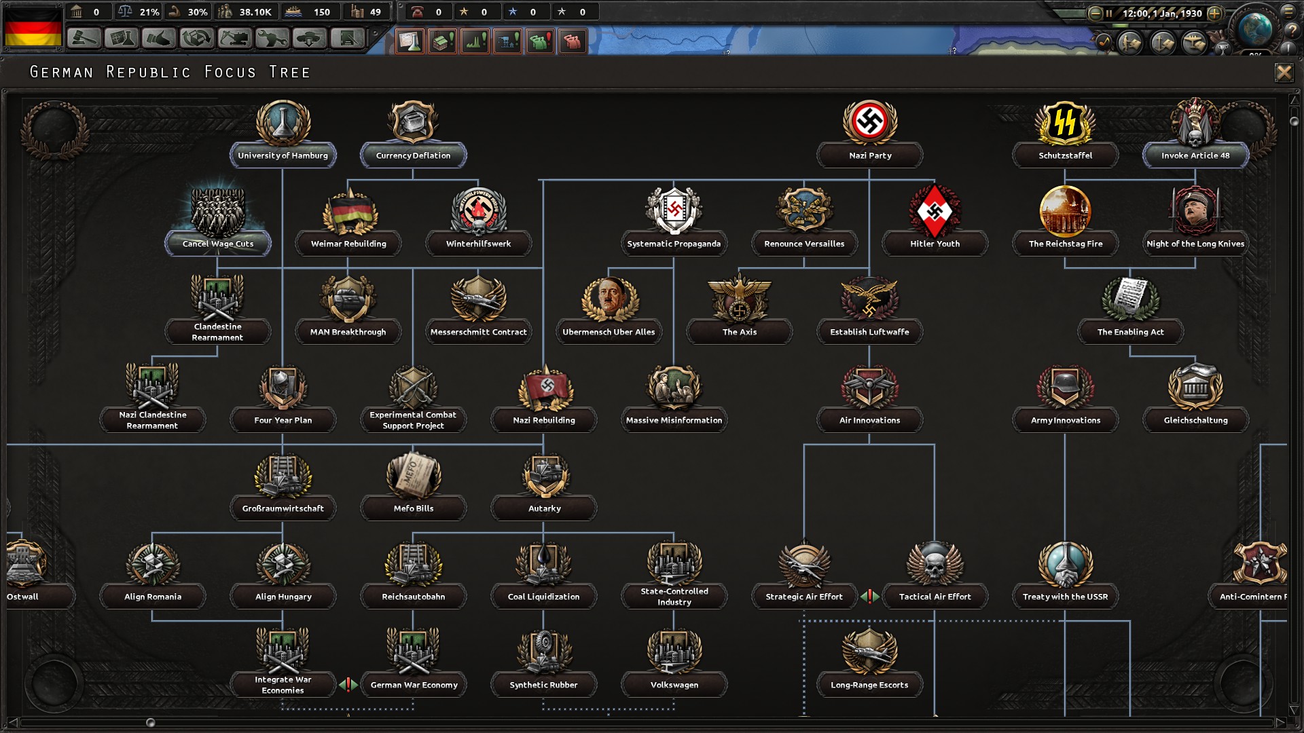Click The Reichstag Fire focus icon
This screenshot has width=1304, height=733.
1065,210
